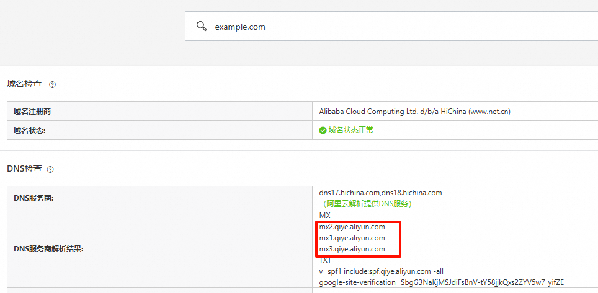Click the 域名状态 row label
Screen dimensions: 598x293
pyautogui.click(x=30, y=130)
